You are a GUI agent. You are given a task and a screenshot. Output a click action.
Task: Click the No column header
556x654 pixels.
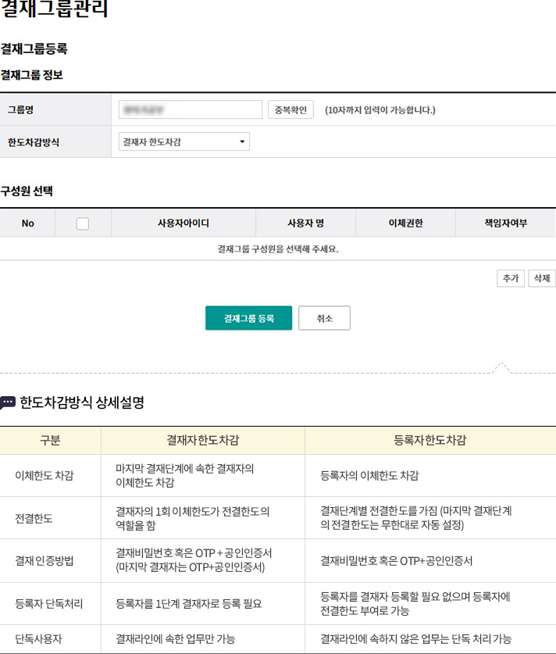[28, 223]
